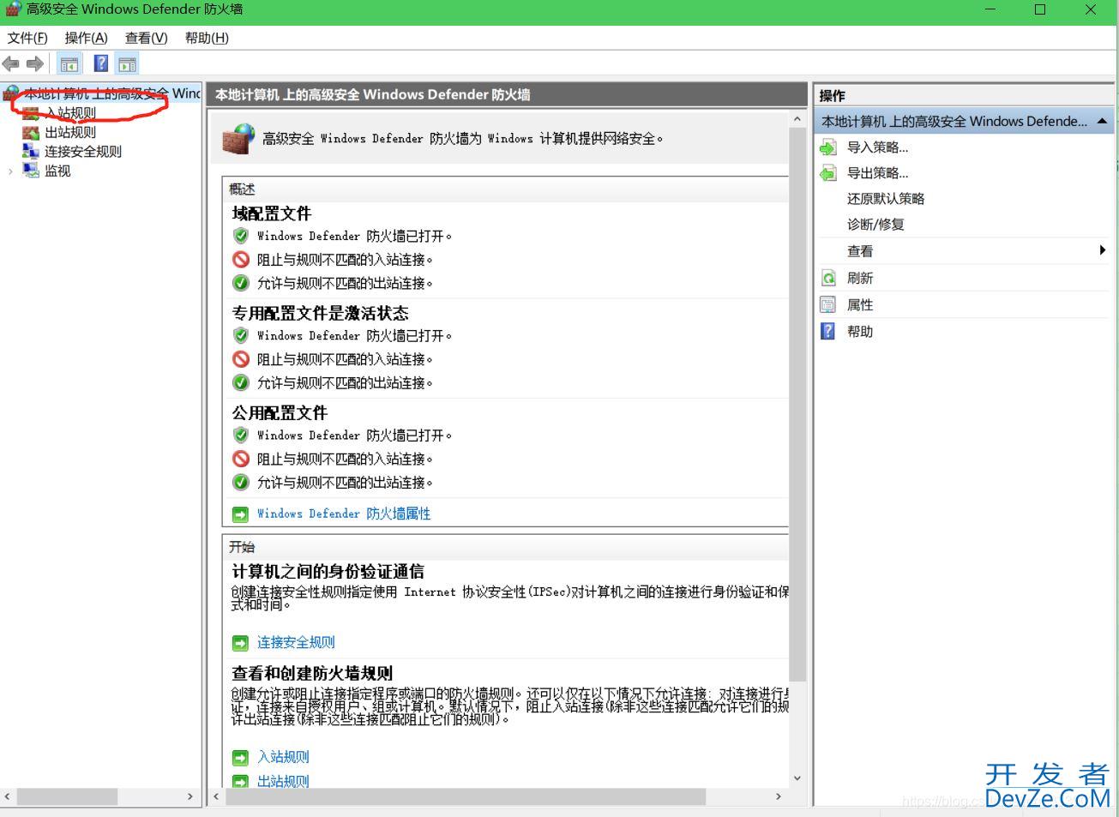Toggle the console tree pane toolbar icon
Viewport: 1119px width, 817px height.
[69, 63]
